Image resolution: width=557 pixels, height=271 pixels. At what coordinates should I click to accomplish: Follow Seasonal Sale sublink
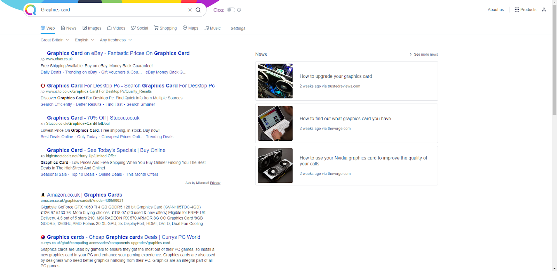point(54,174)
